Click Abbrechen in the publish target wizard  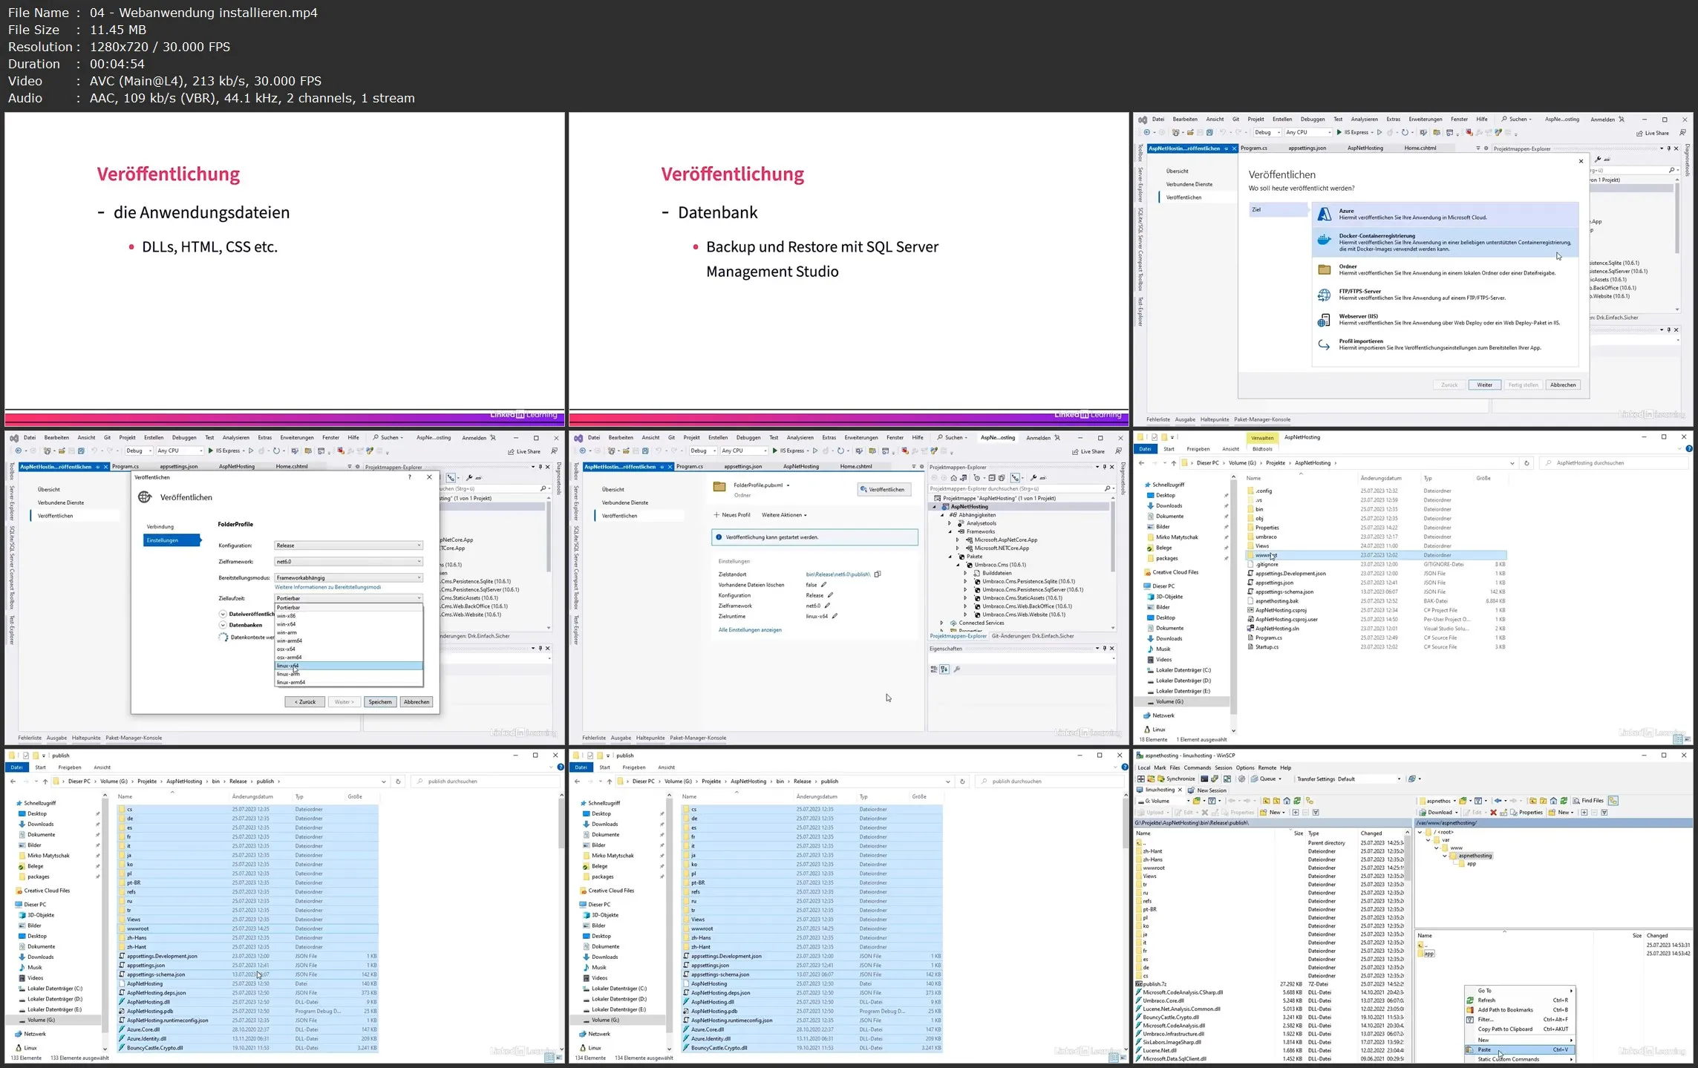[x=1563, y=384]
